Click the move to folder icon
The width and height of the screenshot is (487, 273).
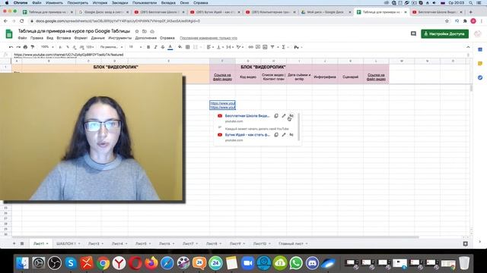[x=145, y=31]
